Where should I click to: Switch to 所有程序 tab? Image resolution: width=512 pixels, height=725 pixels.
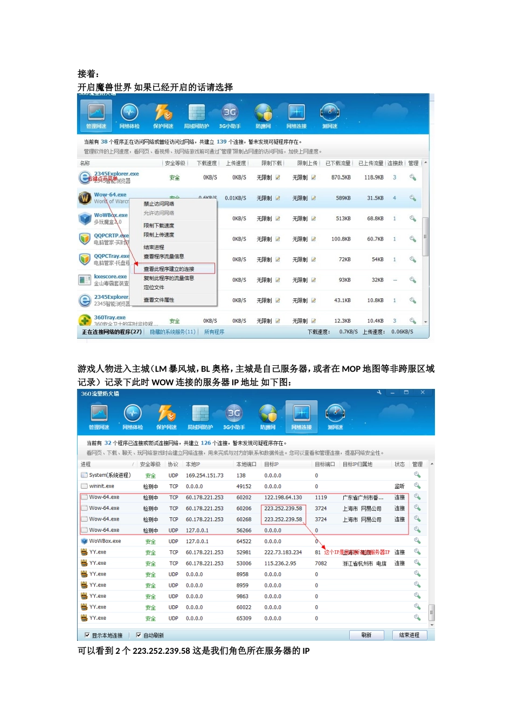(214, 332)
